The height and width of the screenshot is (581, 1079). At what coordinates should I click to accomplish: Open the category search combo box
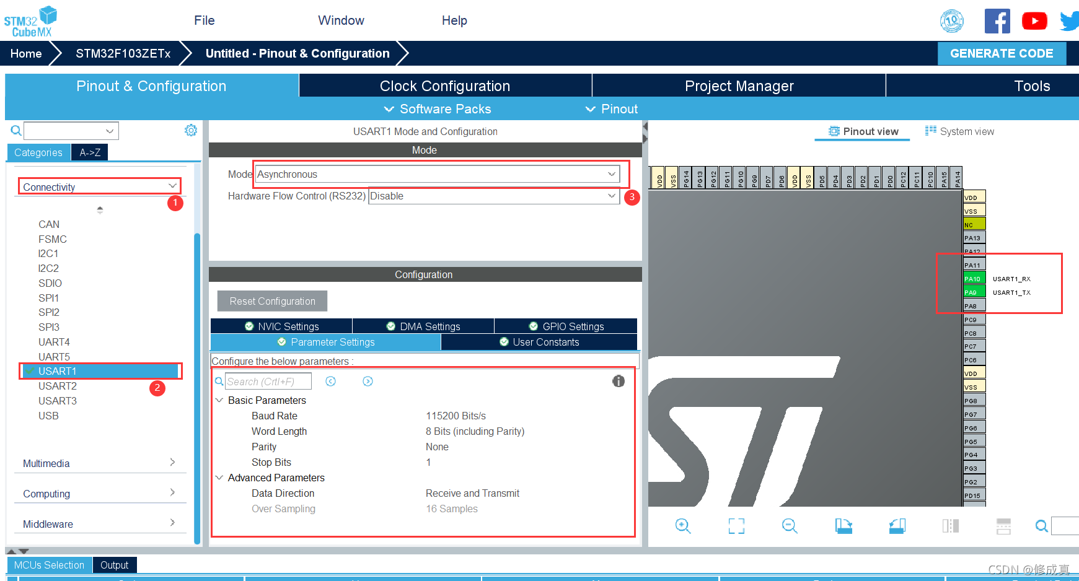click(x=71, y=131)
